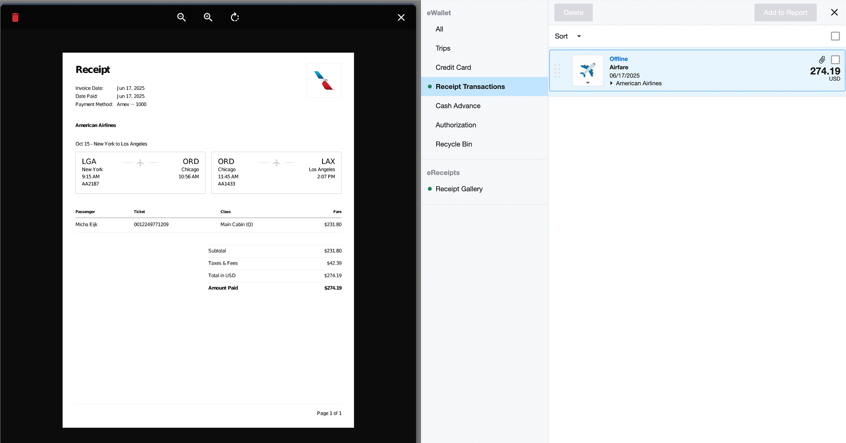846x443 pixels.
Task: Go to Recycle Bin
Action: (453, 144)
